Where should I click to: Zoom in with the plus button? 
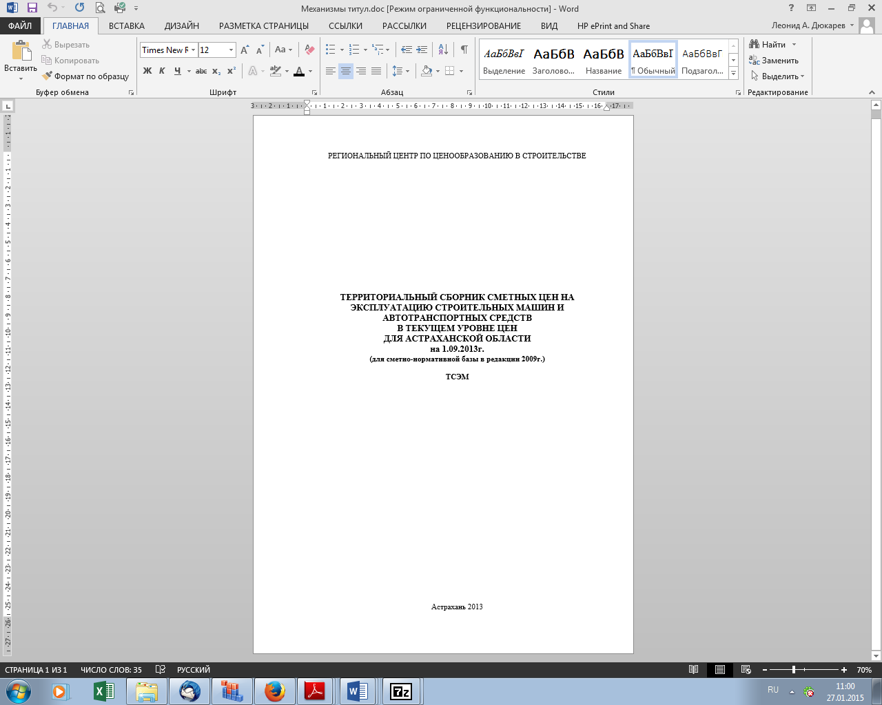pyautogui.click(x=844, y=670)
